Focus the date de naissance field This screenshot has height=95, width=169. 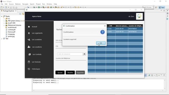coord(70,54)
